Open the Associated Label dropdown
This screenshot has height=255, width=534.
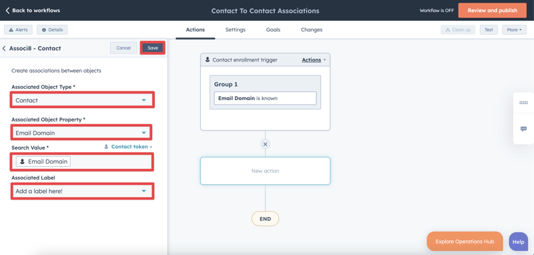coord(82,191)
